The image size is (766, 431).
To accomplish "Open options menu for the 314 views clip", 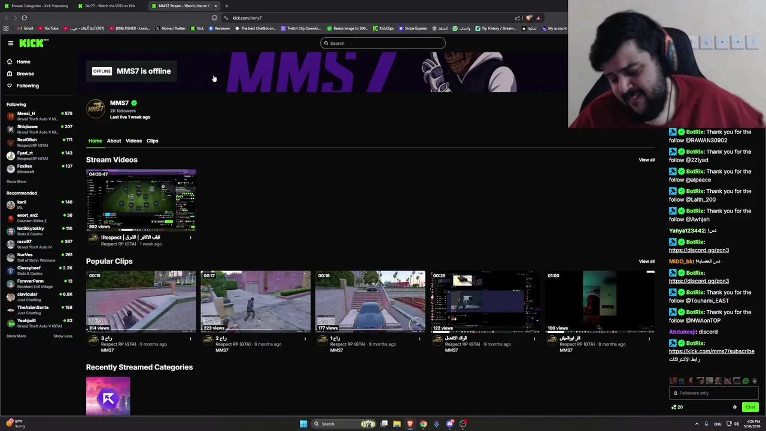I will coord(190,339).
